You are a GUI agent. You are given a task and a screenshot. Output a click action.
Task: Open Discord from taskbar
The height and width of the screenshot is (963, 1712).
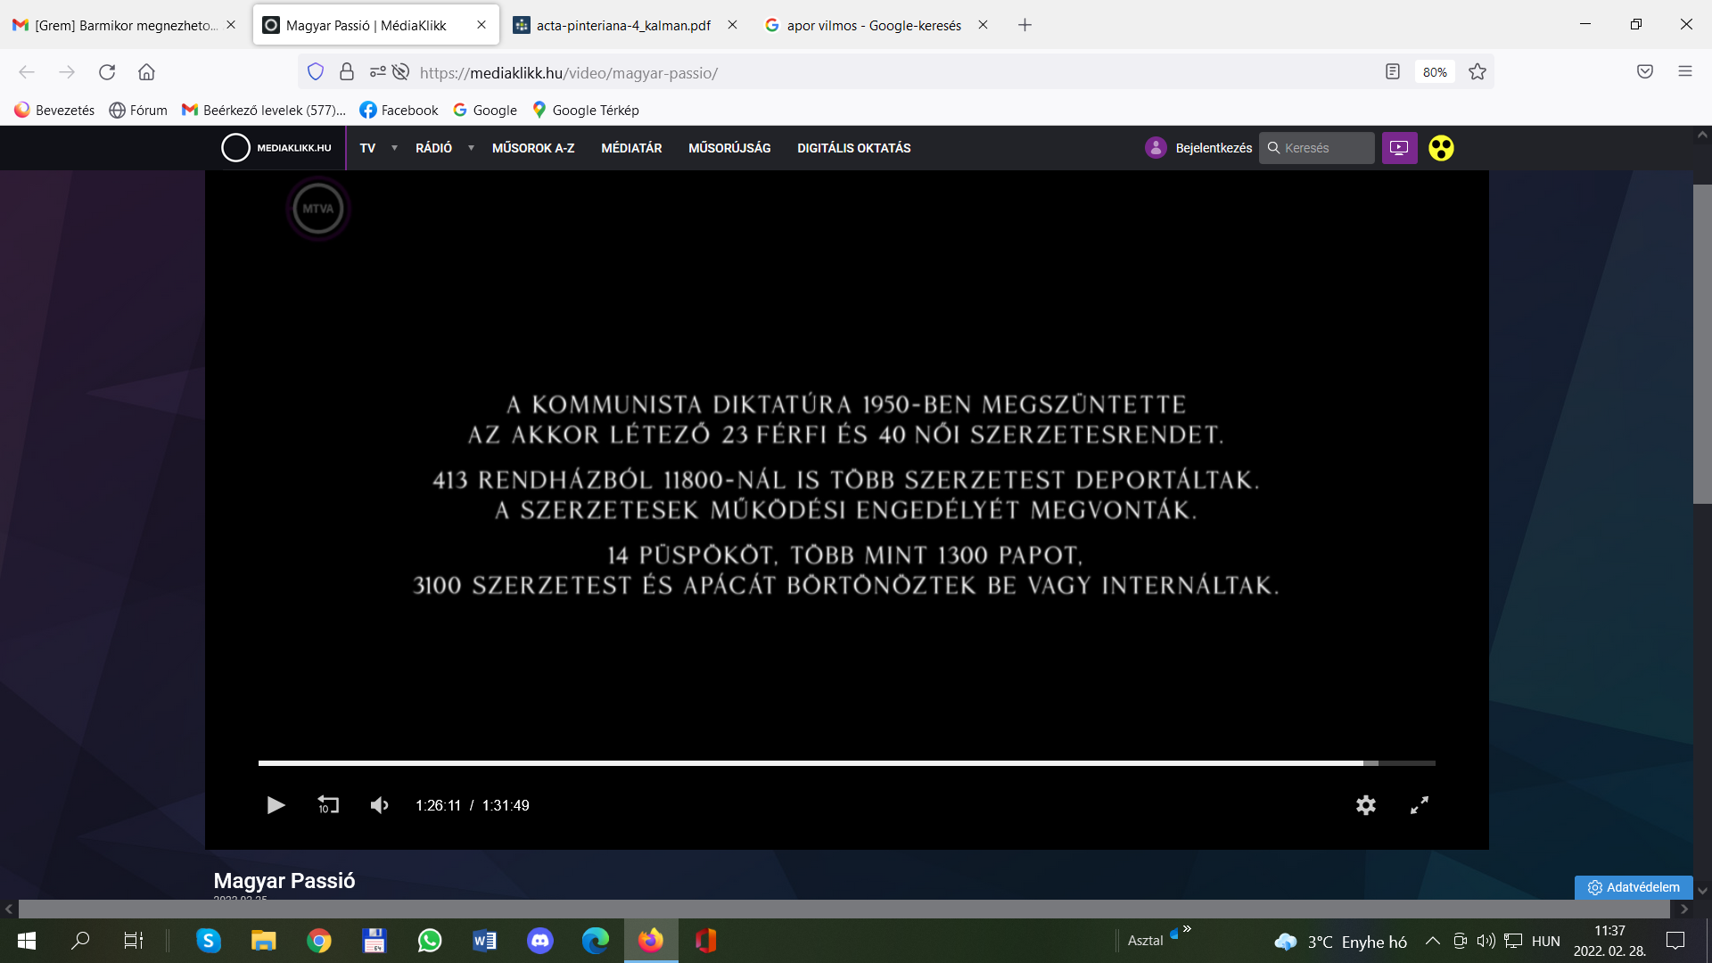coord(540,941)
